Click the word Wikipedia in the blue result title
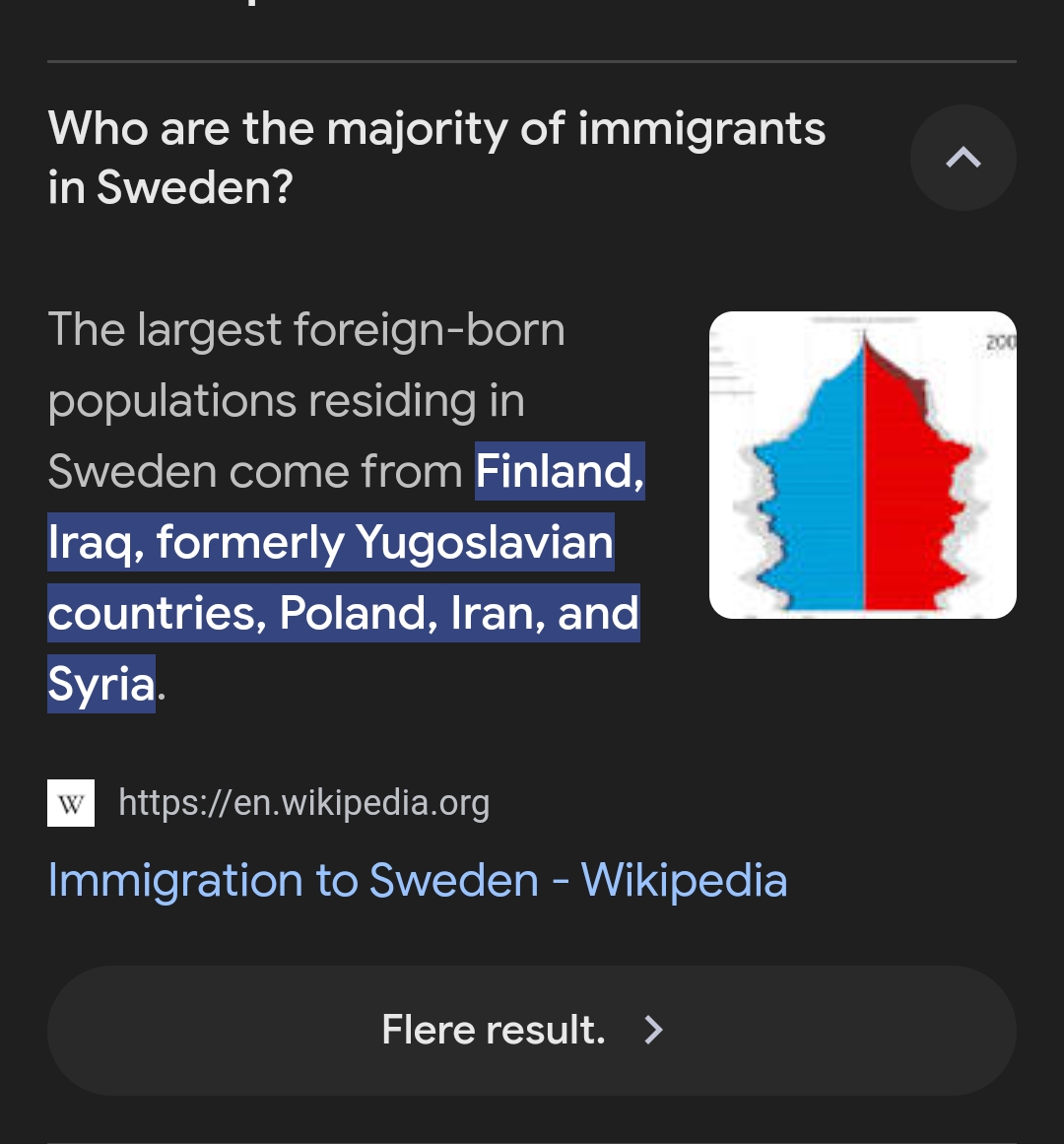 click(684, 880)
